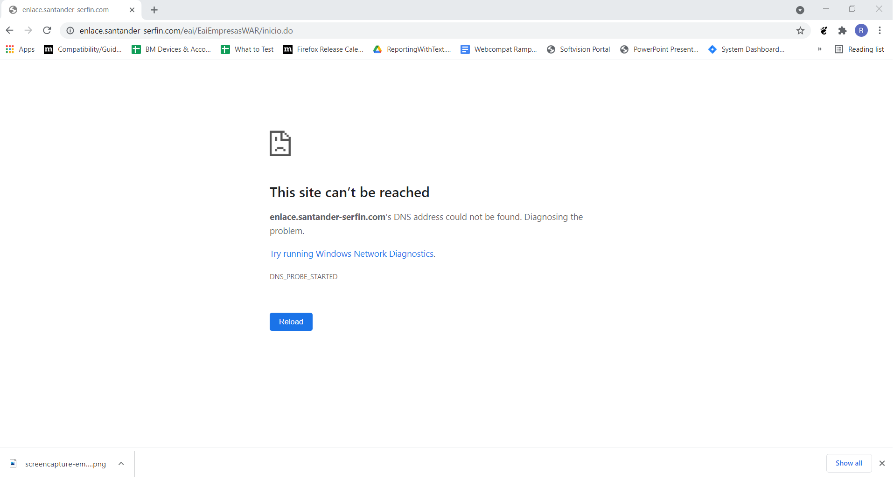Click the site info icon in the address bar
Screen dimensions: 894x480
70,30
